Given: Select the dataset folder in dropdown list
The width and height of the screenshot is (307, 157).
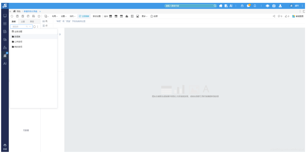Looking at the screenshot, I should [x=34, y=37].
